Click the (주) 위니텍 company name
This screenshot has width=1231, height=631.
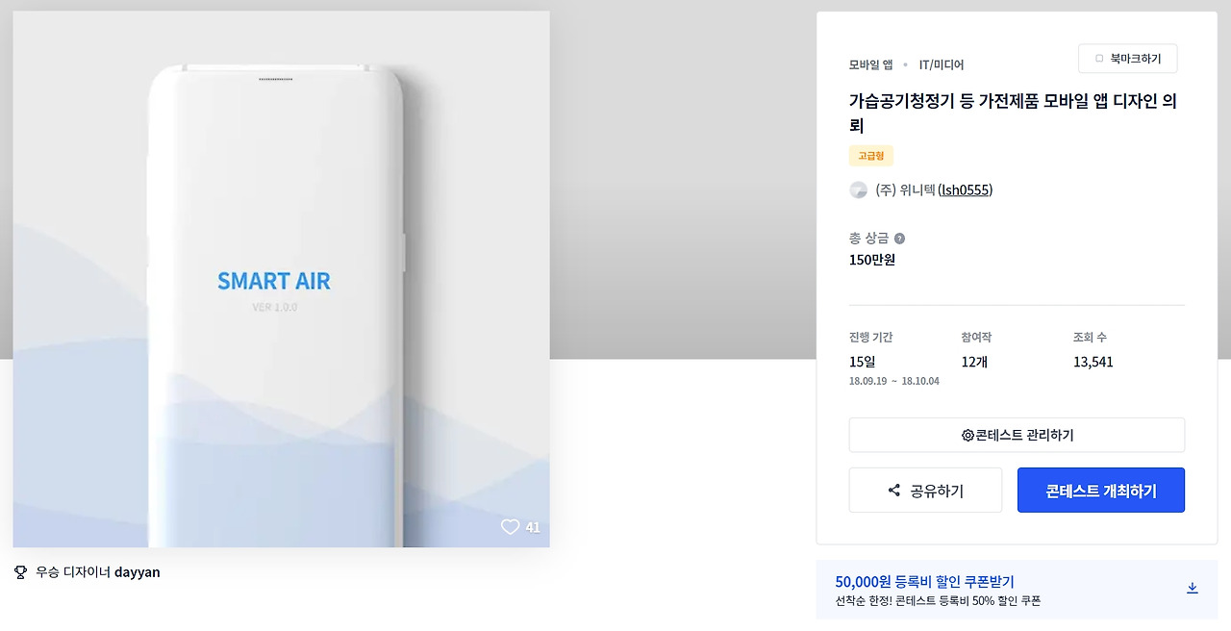pyautogui.click(x=905, y=190)
